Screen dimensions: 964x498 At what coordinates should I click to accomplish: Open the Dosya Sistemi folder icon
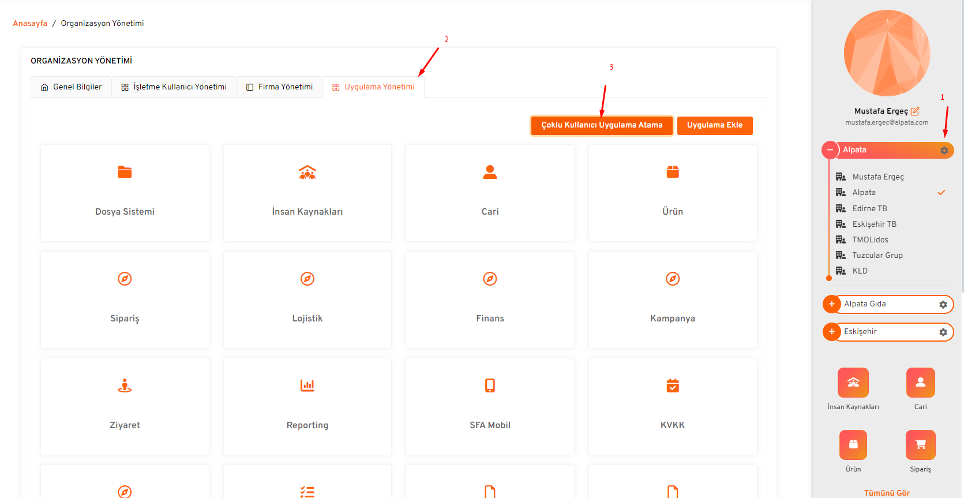(125, 172)
